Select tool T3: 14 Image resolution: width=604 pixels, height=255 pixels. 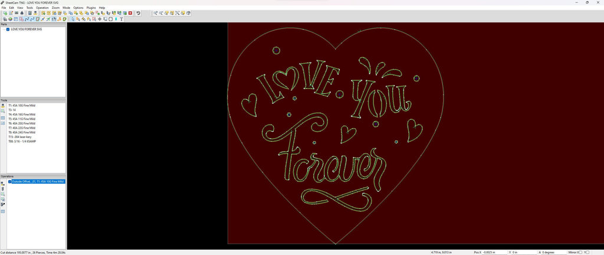pyautogui.click(x=12, y=110)
